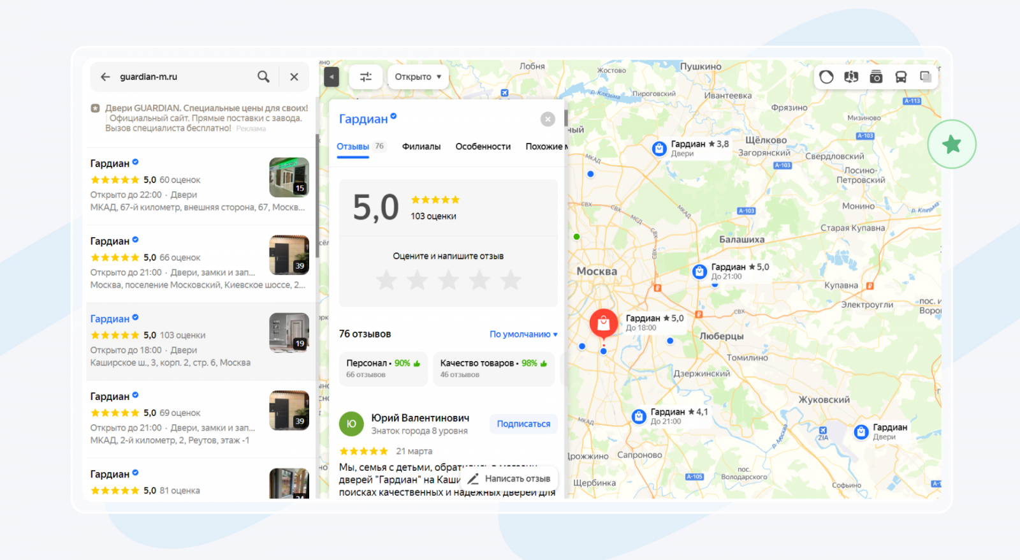Open the photo thumbnail of the 66 оценок result

tap(289, 255)
